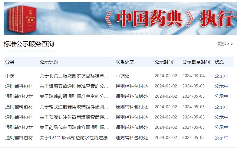
Task: Open 关于北芪口服液国家药品标准草案 notice
Action: (74, 76)
